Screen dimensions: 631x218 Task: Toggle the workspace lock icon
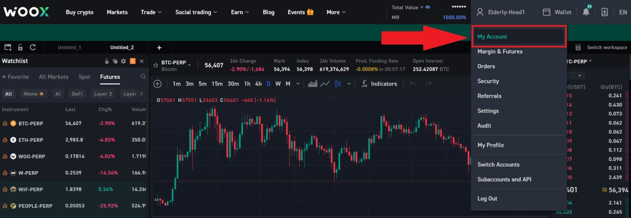coord(20,48)
